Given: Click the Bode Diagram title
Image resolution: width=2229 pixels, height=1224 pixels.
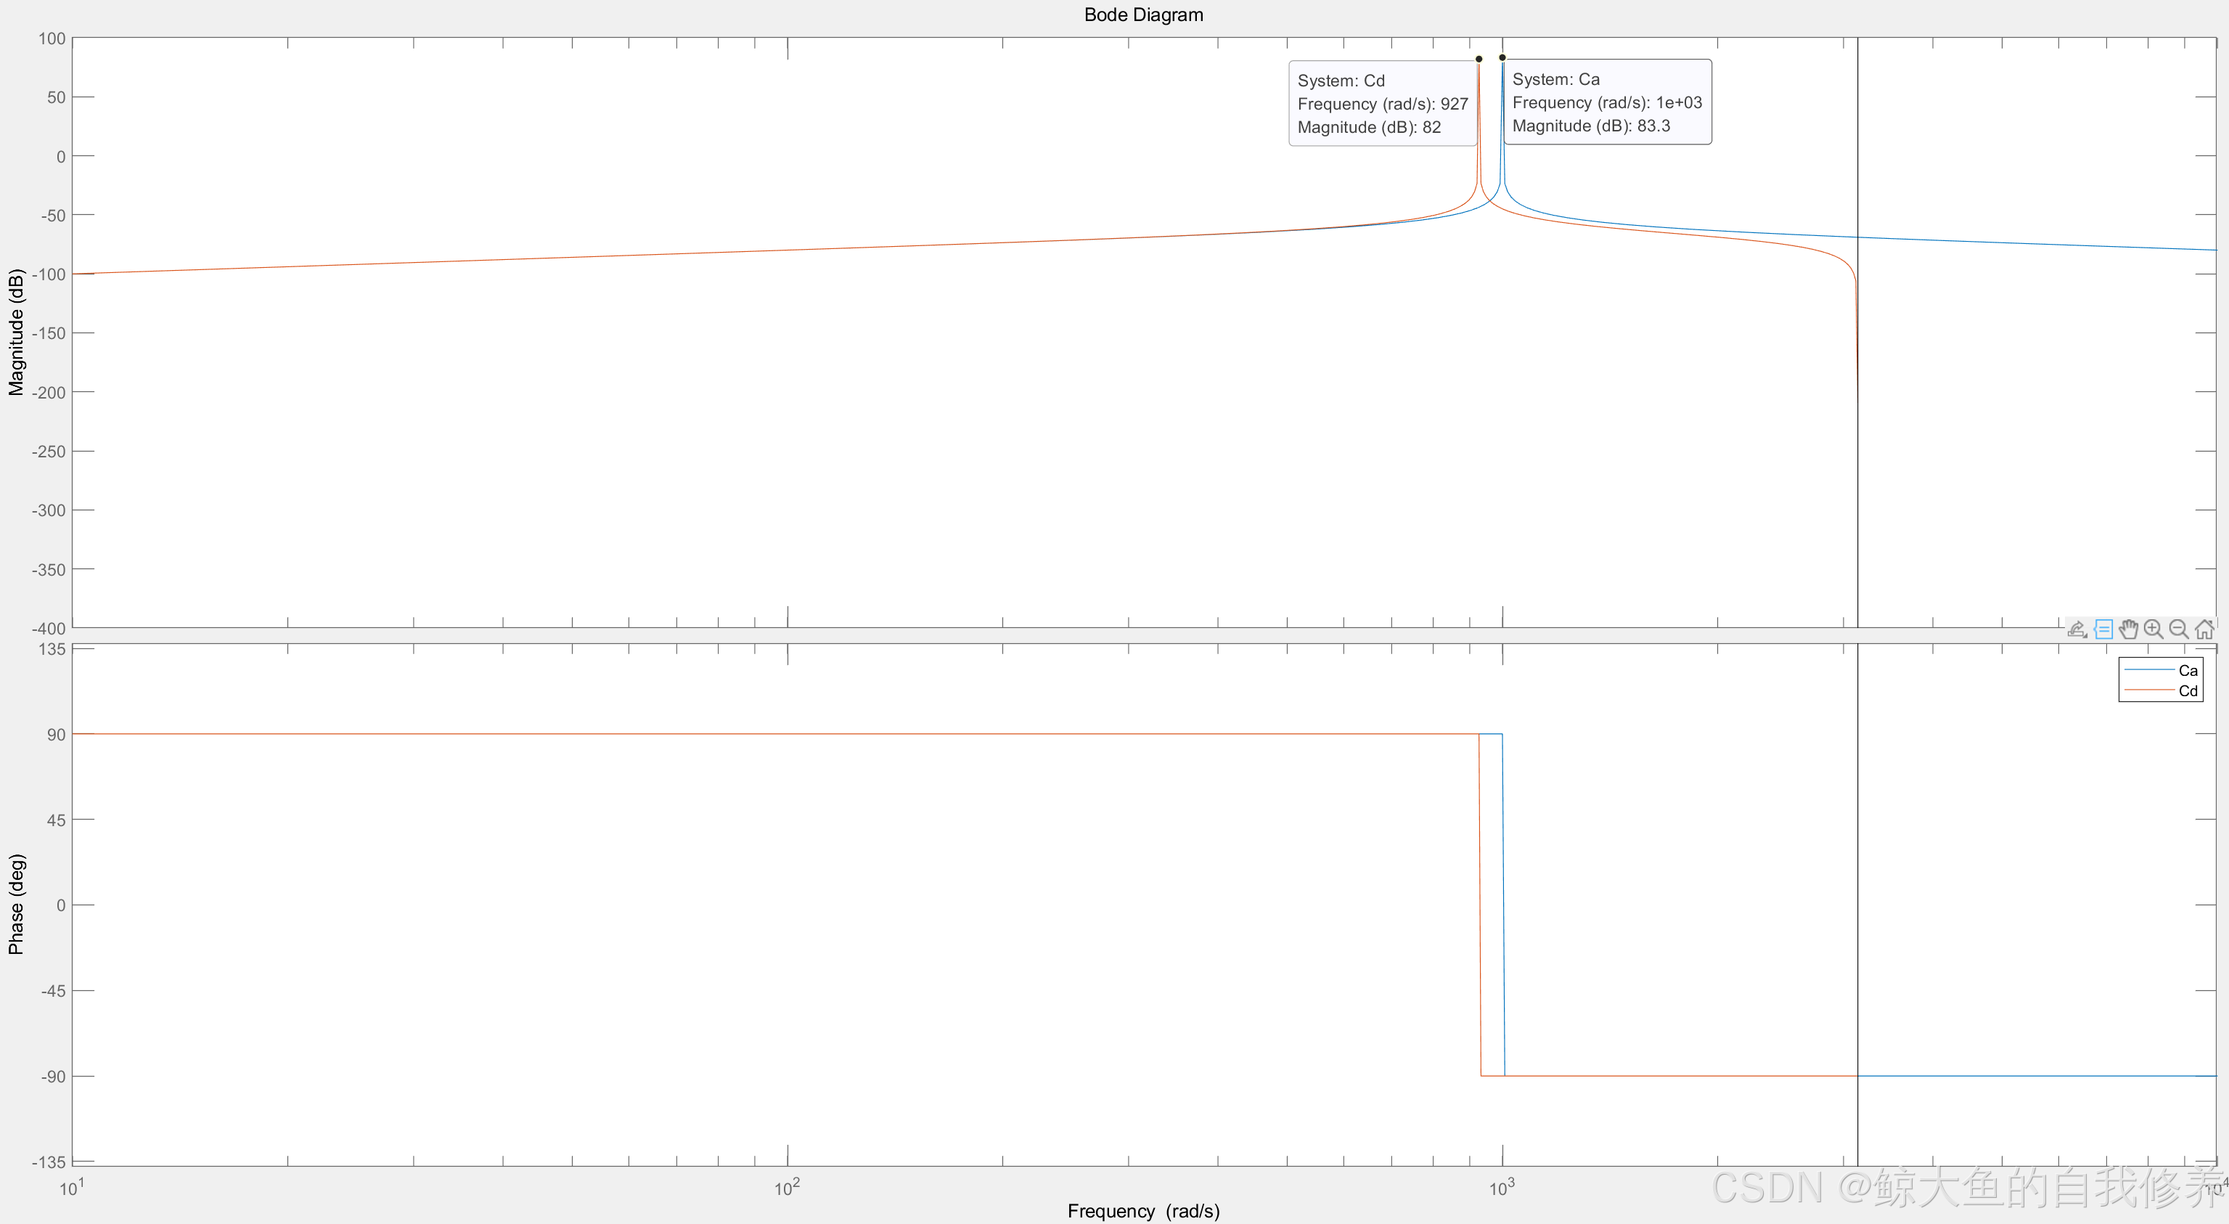Looking at the screenshot, I should 1143,15.
